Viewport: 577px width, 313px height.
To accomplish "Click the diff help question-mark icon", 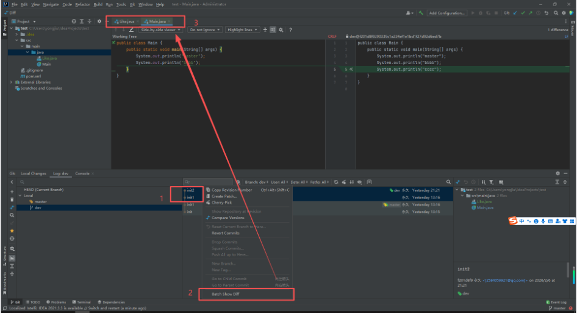I will point(290,30).
